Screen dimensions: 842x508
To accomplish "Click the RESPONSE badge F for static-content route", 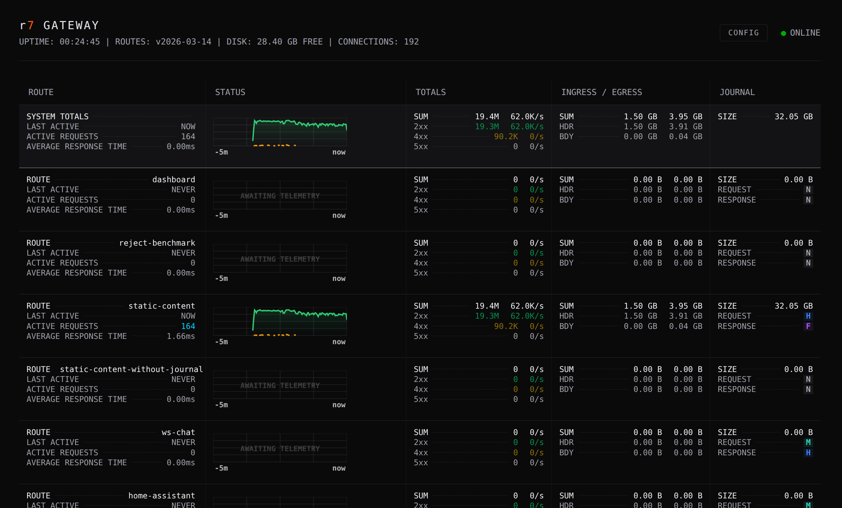I will 808,326.
